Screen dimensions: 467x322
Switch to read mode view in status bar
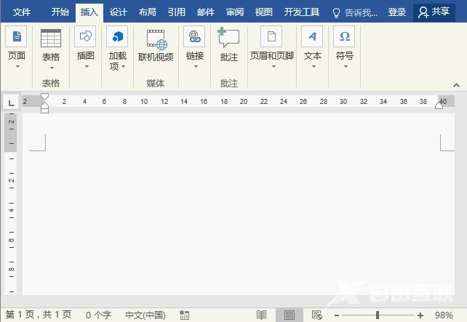261,315
